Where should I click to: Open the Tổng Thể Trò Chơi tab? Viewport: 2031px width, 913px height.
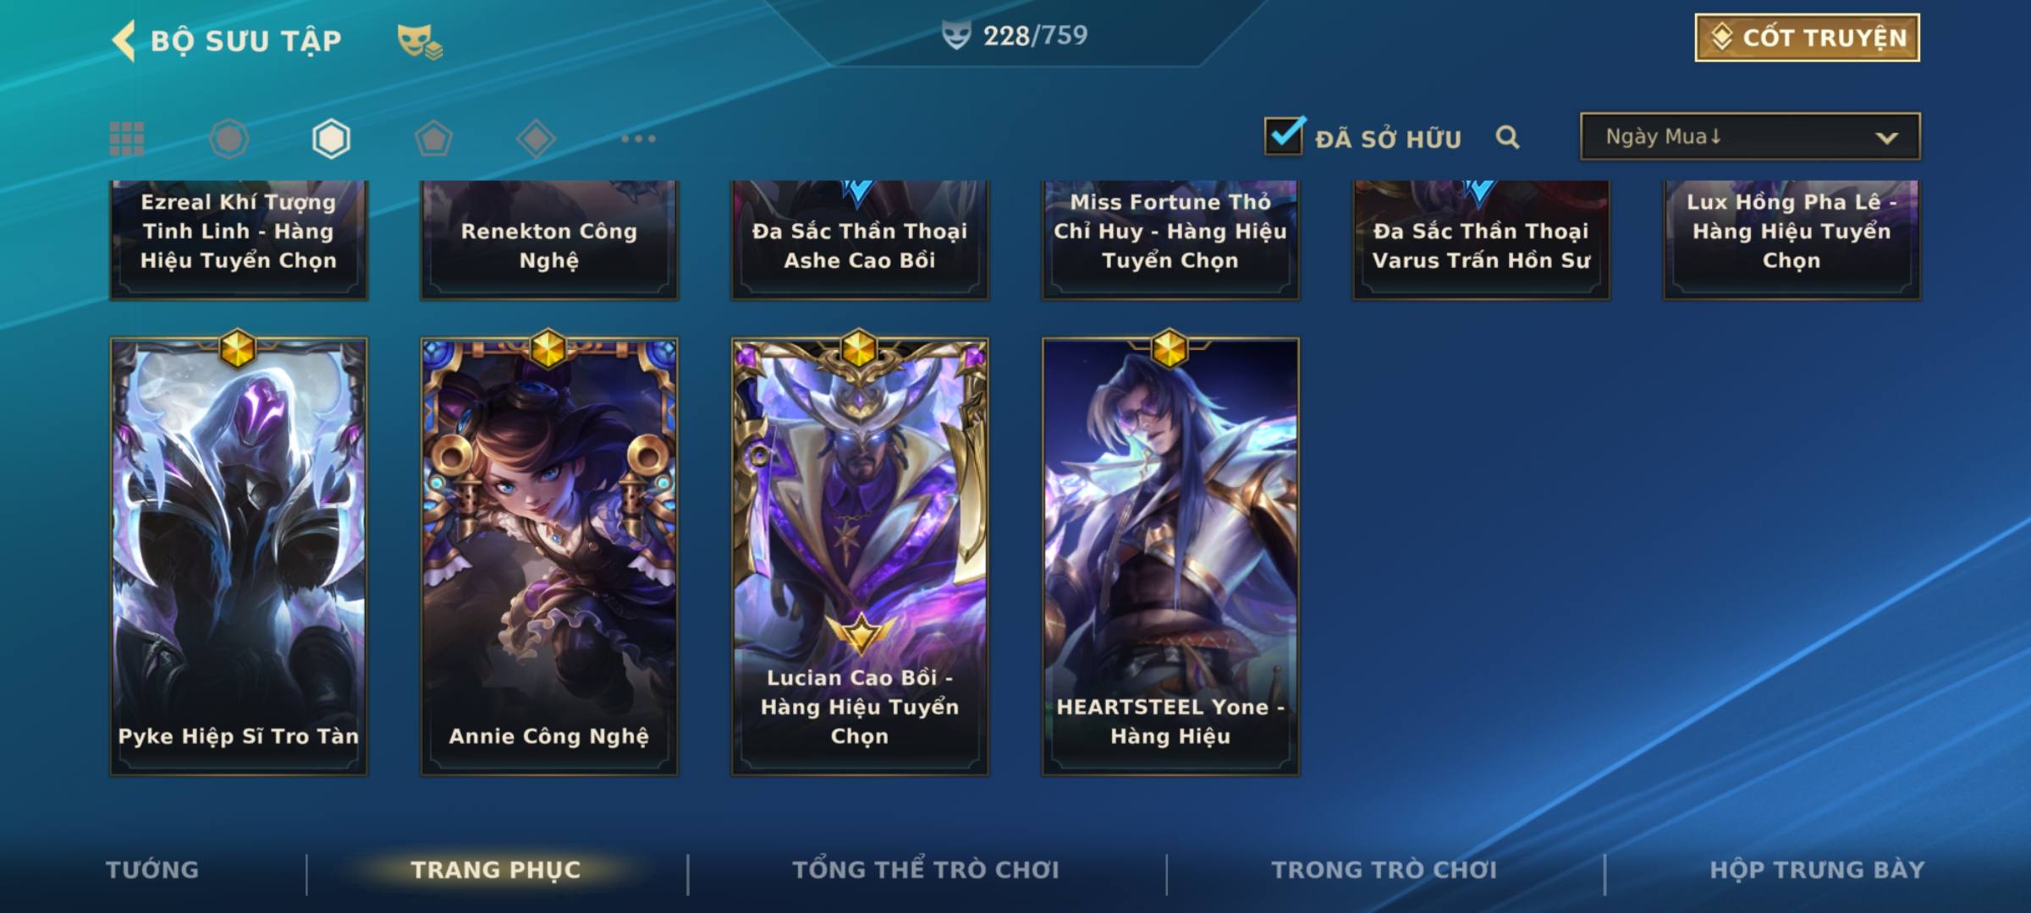click(926, 870)
